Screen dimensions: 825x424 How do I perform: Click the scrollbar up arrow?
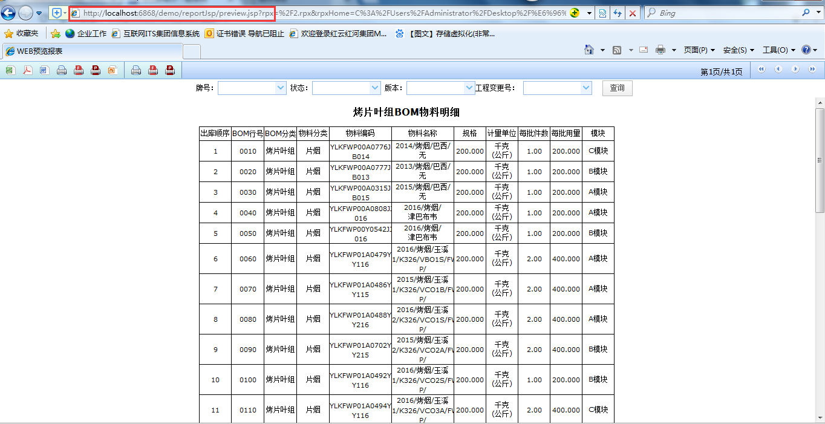pos(820,103)
